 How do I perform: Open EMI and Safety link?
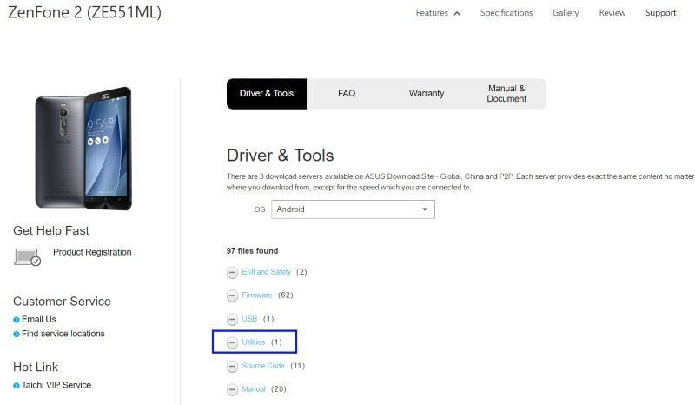pyautogui.click(x=267, y=272)
